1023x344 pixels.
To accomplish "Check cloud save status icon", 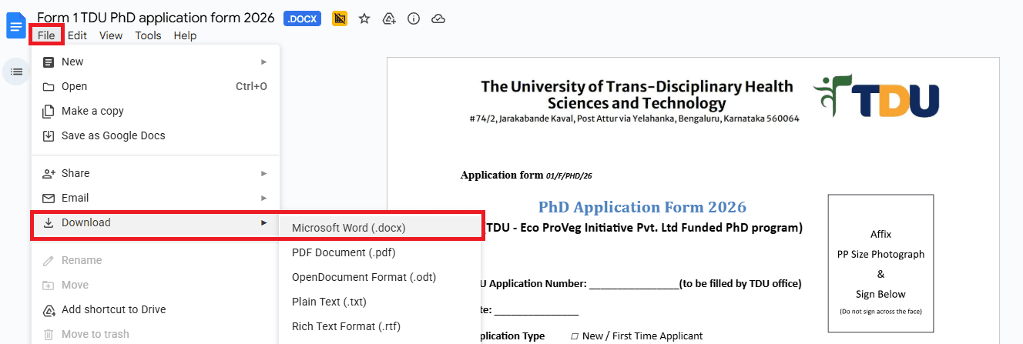I will tap(438, 18).
